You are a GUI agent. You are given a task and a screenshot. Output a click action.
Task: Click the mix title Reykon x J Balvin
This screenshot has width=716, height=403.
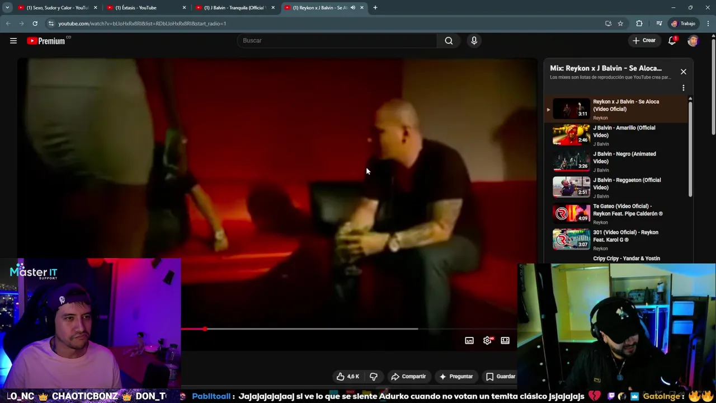pyautogui.click(x=606, y=68)
